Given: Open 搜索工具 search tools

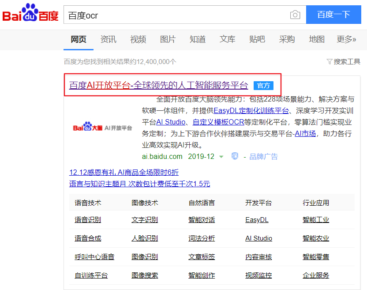Looking at the screenshot, I should tap(347, 62).
